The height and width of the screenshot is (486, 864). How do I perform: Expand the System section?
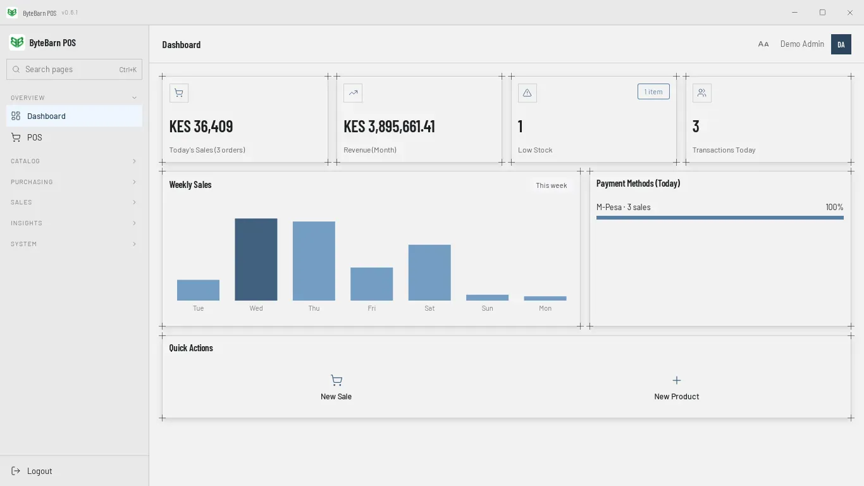(x=74, y=244)
